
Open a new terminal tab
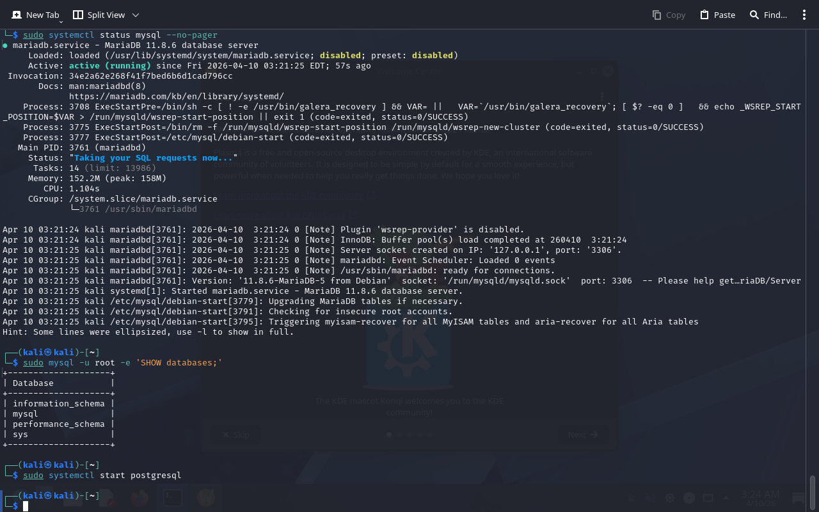click(36, 15)
